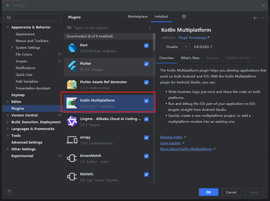Click the scrcpy plugin icon

72,140
